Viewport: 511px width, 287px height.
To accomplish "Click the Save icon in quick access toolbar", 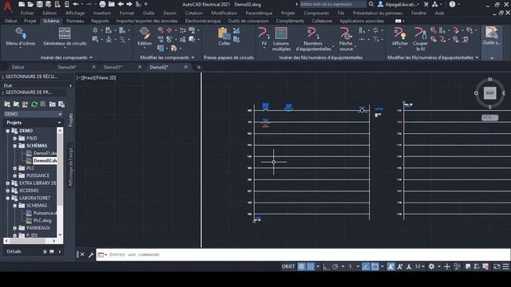I will (39, 4).
